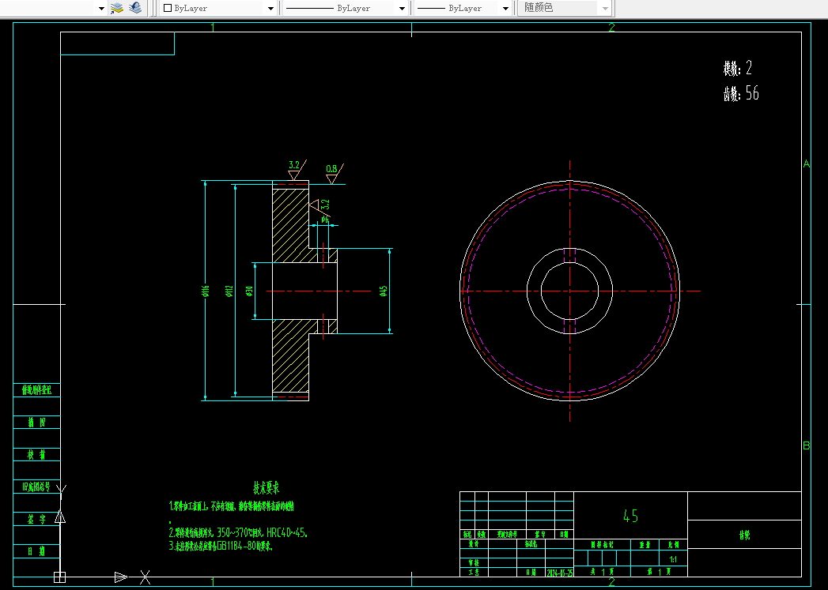Click the material cell reading 45
Viewport: 828px width, 590px height.
coord(630,516)
